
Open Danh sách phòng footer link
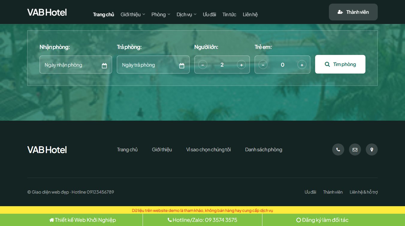tap(264, 149)
